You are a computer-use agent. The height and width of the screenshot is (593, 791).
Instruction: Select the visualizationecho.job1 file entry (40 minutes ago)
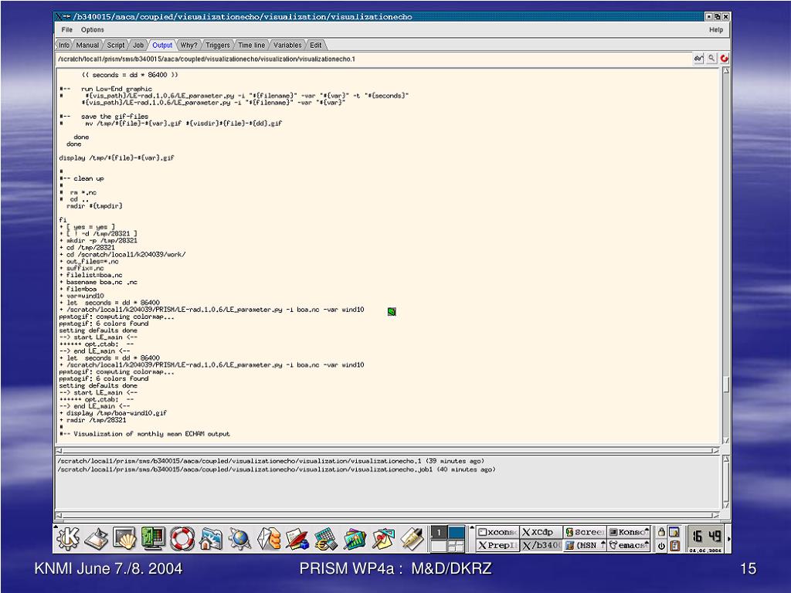tap(277, 469)
